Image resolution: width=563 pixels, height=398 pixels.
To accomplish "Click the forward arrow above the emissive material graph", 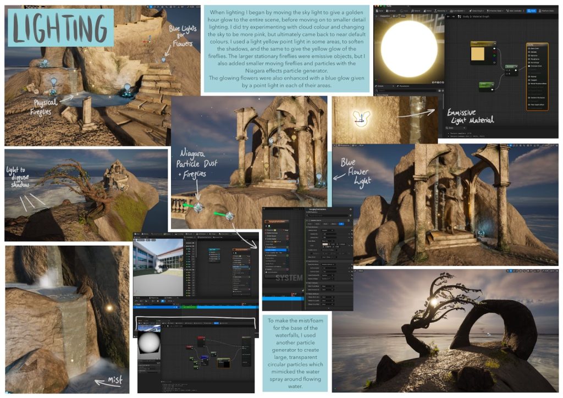I will point(454,16).
